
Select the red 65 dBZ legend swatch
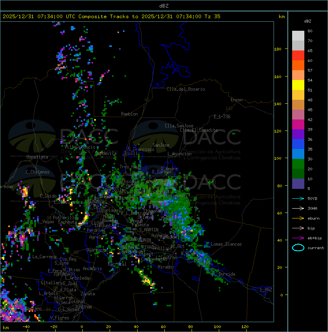pos(298,55)
